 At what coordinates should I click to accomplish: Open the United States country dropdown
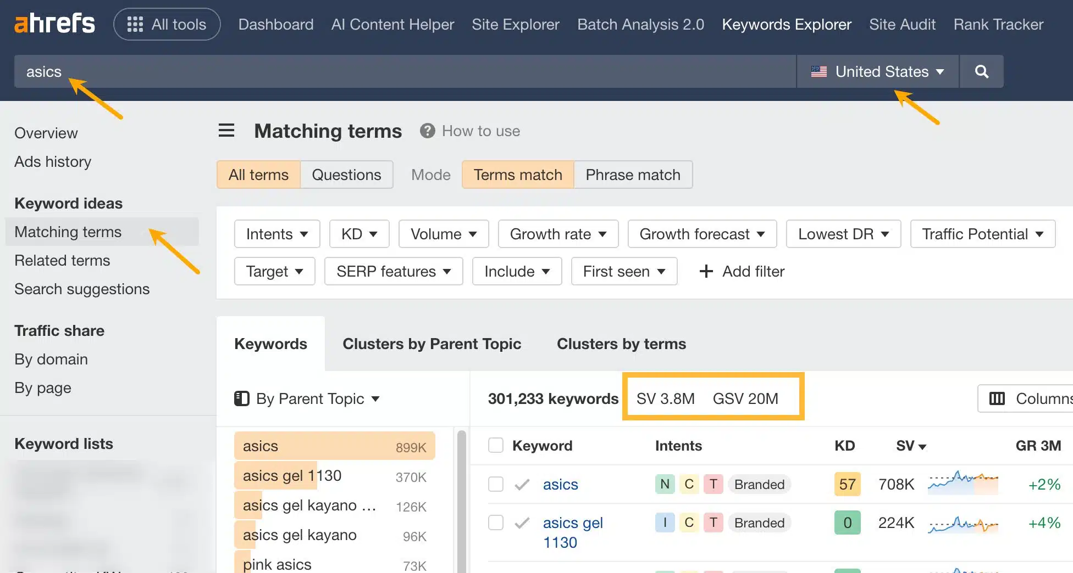[877, 71]
